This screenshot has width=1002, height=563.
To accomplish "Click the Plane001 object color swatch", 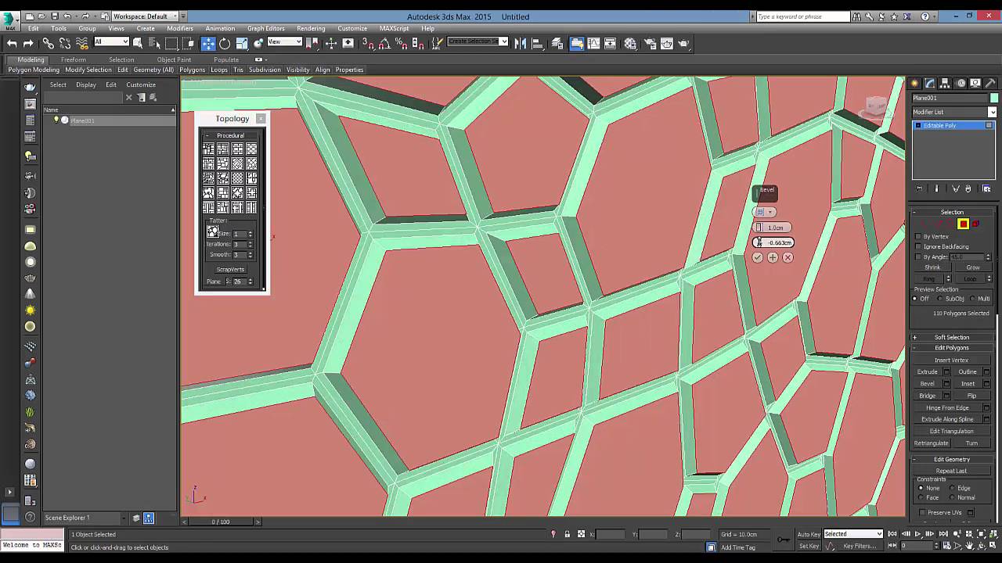I will tap(994, 98).
